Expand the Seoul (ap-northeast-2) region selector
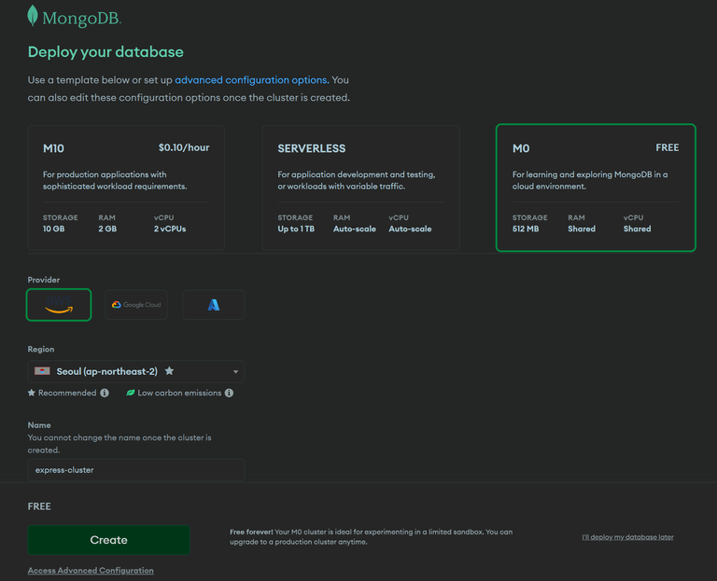 tap(136, 371)
